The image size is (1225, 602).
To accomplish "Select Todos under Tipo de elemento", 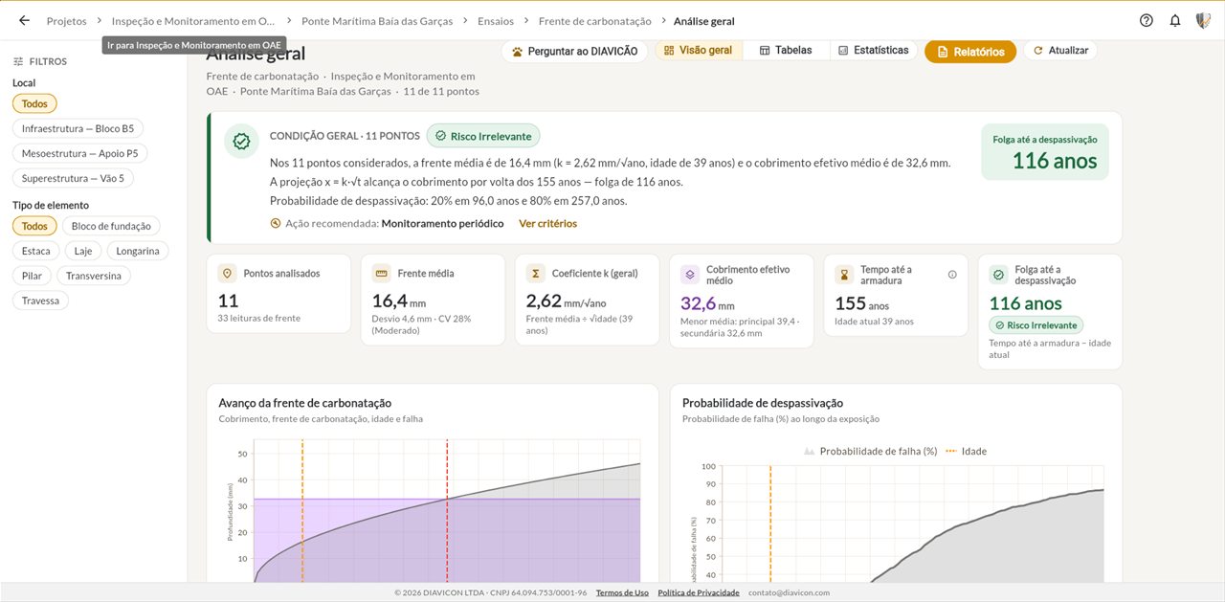I will tap(34, 226).
